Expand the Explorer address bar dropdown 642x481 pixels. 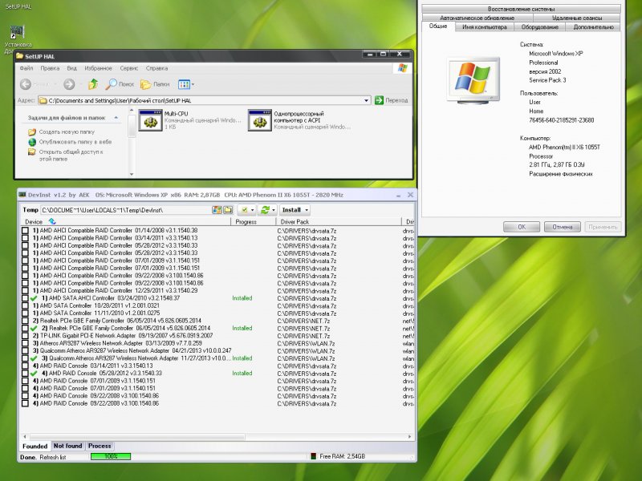click(x=366, y=100)
